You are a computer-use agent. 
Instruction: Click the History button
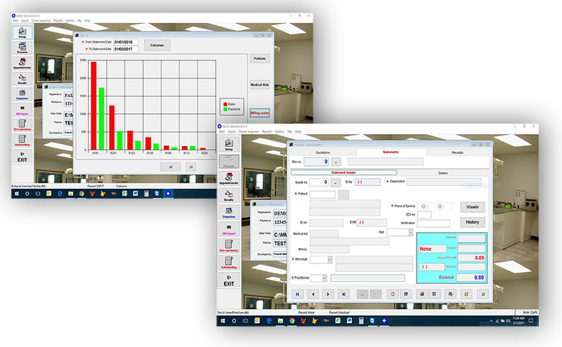click(x=473, y=222)
